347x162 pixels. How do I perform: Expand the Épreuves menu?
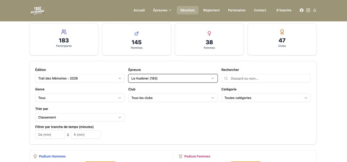pos(162,10)
